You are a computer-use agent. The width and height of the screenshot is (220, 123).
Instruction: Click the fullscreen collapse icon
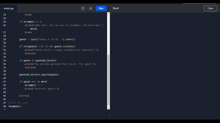pos(83,8)
